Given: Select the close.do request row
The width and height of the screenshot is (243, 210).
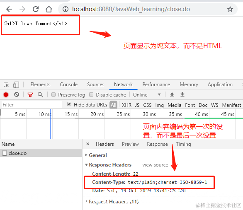Looking at the screenshot, I should pos(41,153).
